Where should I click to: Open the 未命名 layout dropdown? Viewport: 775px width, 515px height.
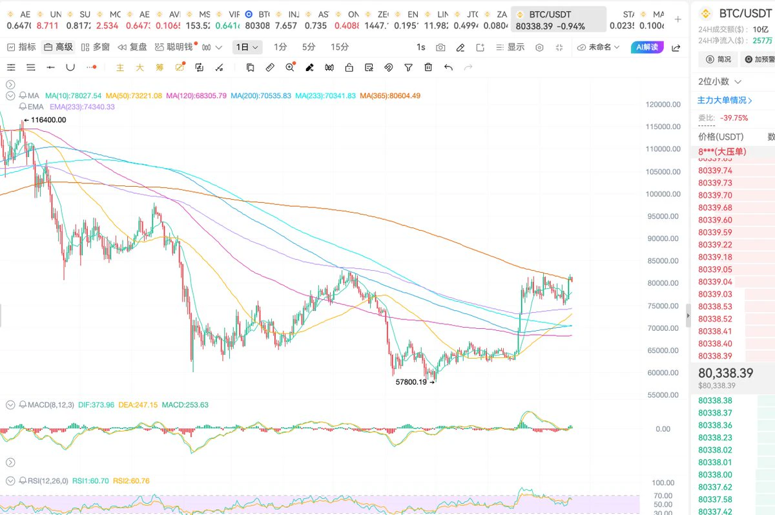598,47
